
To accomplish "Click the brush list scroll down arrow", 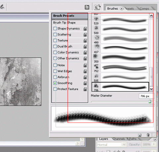I will pos(151,89).
